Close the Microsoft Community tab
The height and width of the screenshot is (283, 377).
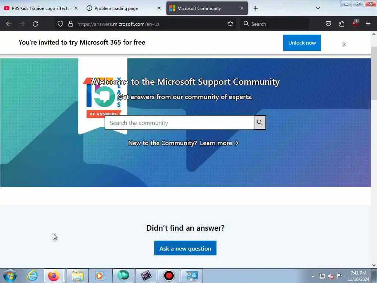(x=242, y=8)
